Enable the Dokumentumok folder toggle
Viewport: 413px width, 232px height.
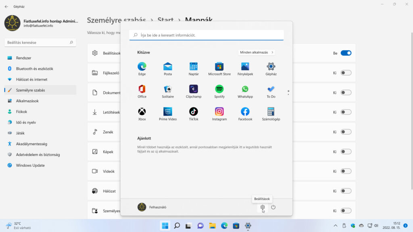click(x=346, y=92)
